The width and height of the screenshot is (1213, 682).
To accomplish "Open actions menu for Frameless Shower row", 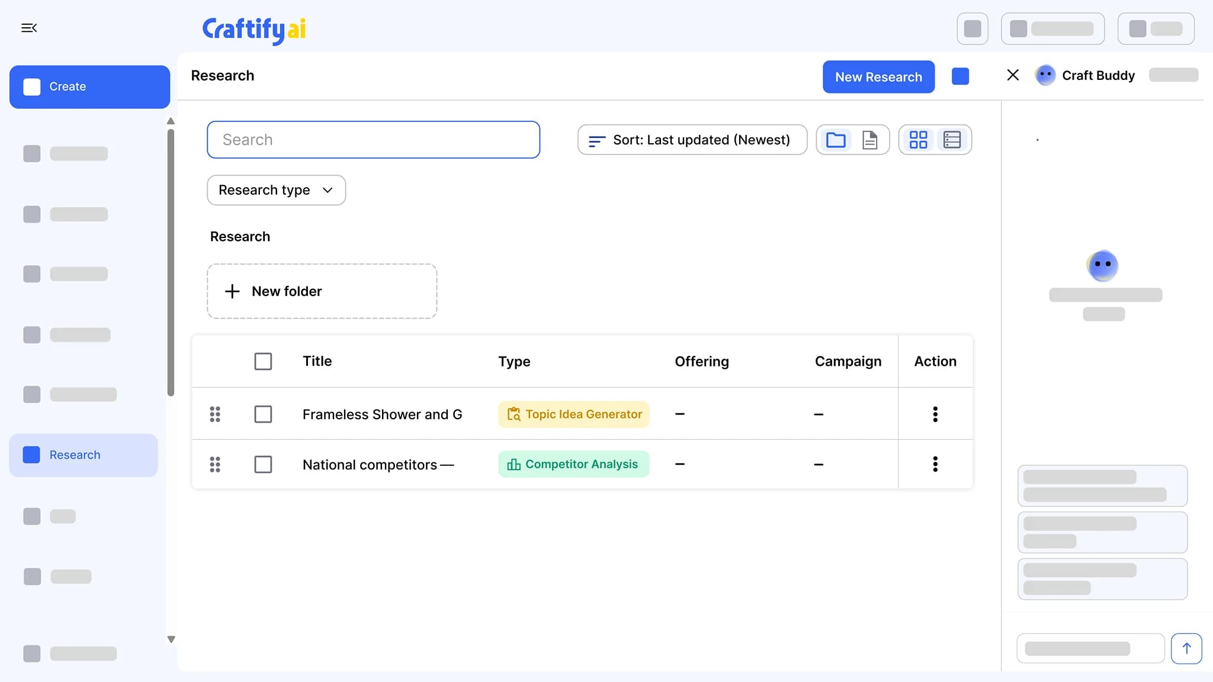I will (935, 414).
